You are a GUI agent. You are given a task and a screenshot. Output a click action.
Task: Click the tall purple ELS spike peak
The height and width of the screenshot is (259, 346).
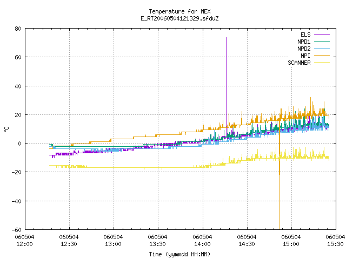coord(226,38)
